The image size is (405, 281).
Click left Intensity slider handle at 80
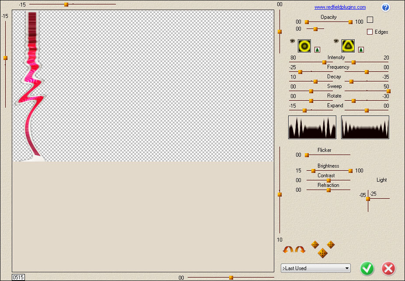(324, 62)
